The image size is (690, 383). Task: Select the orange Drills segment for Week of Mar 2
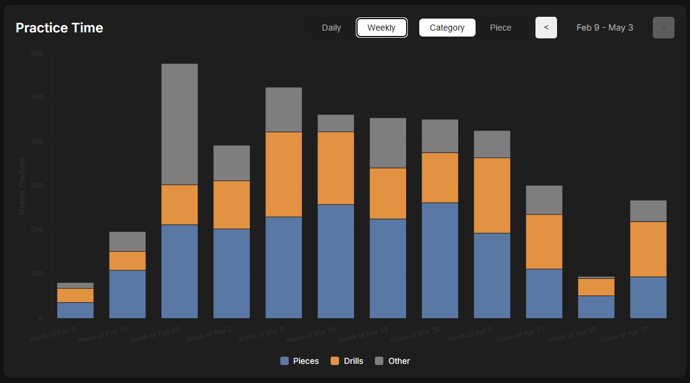click(231, 205)
